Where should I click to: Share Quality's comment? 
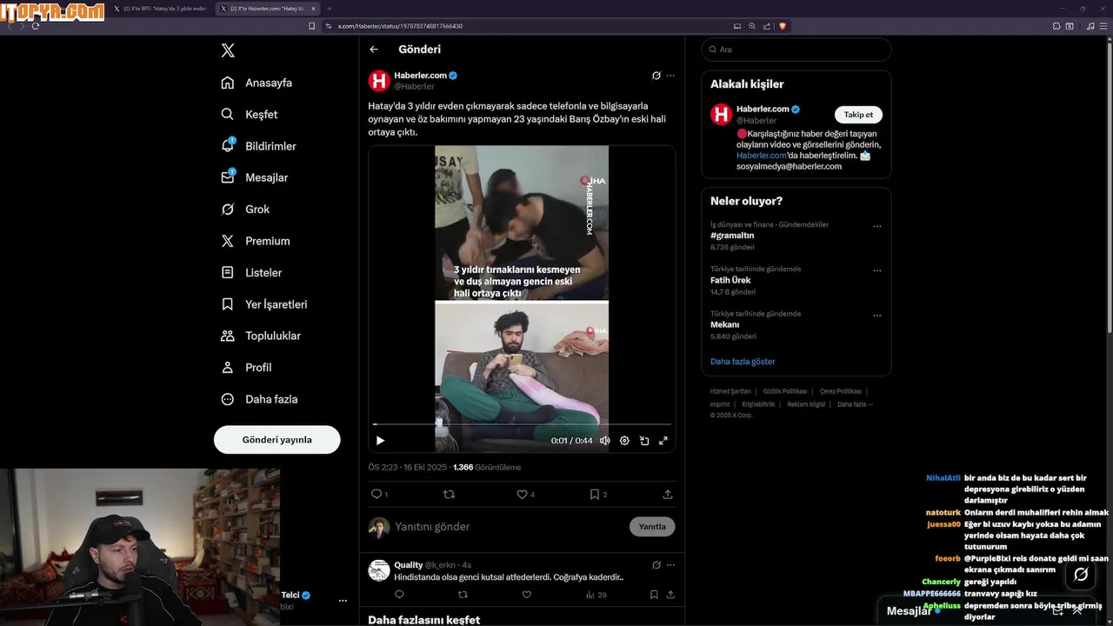point(670,595)
